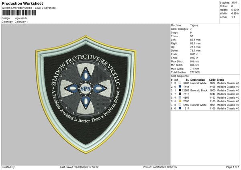Screen dimensions: 241x170
Task: Select the design name 'logo sps 5'
Action: pos(21,18)
